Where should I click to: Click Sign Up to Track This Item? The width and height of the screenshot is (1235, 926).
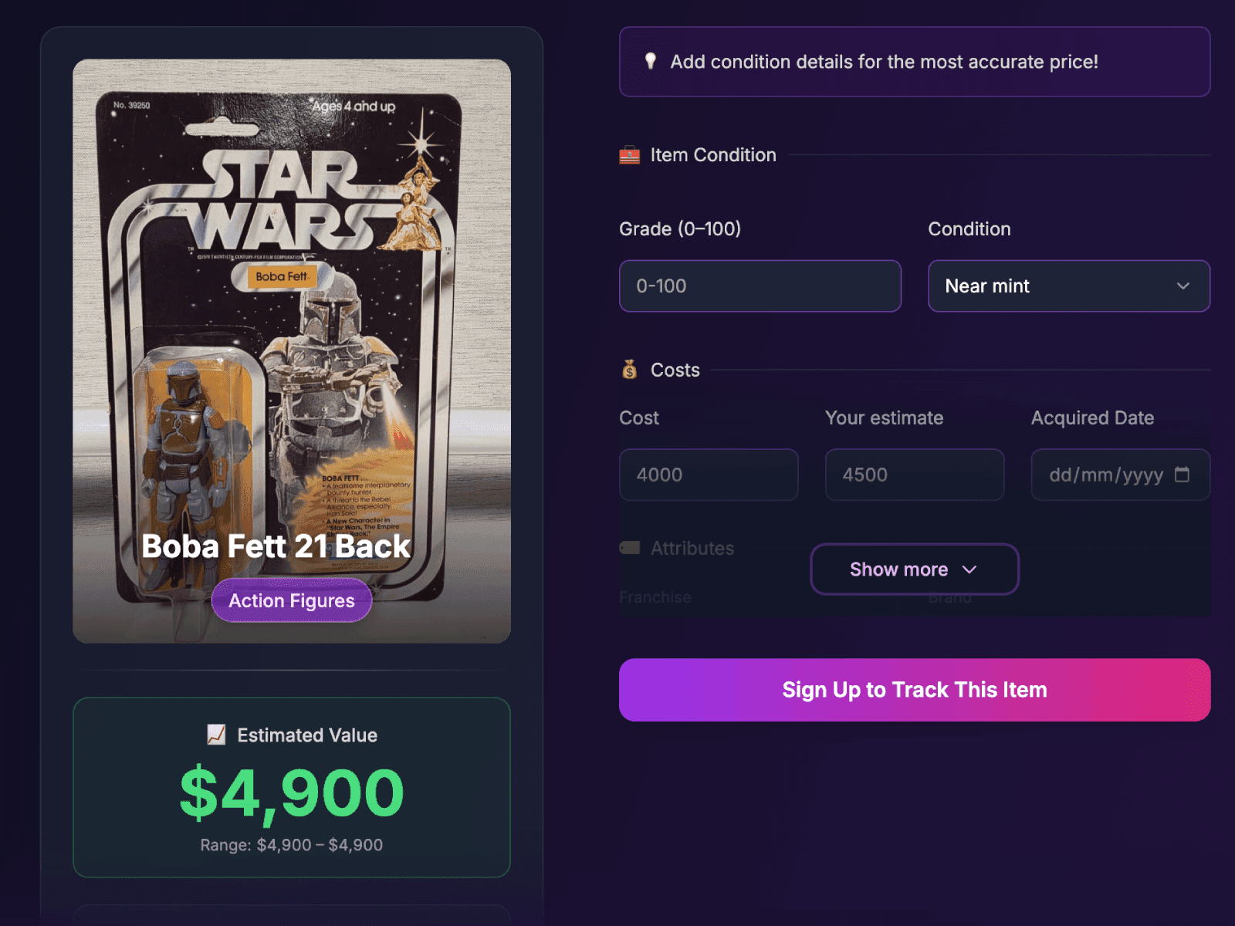coord(914,689)
